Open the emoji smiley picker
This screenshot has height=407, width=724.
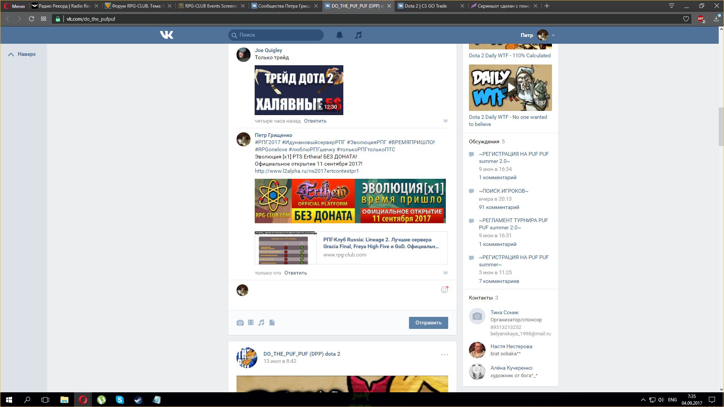click(444, 290)
